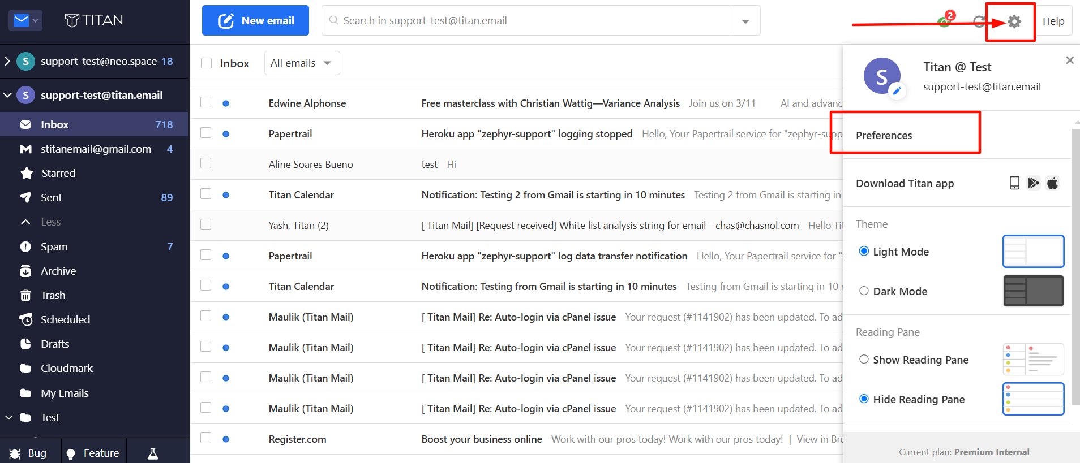
Task: Open the All emails filter dropdown
Action: point(302,63)
